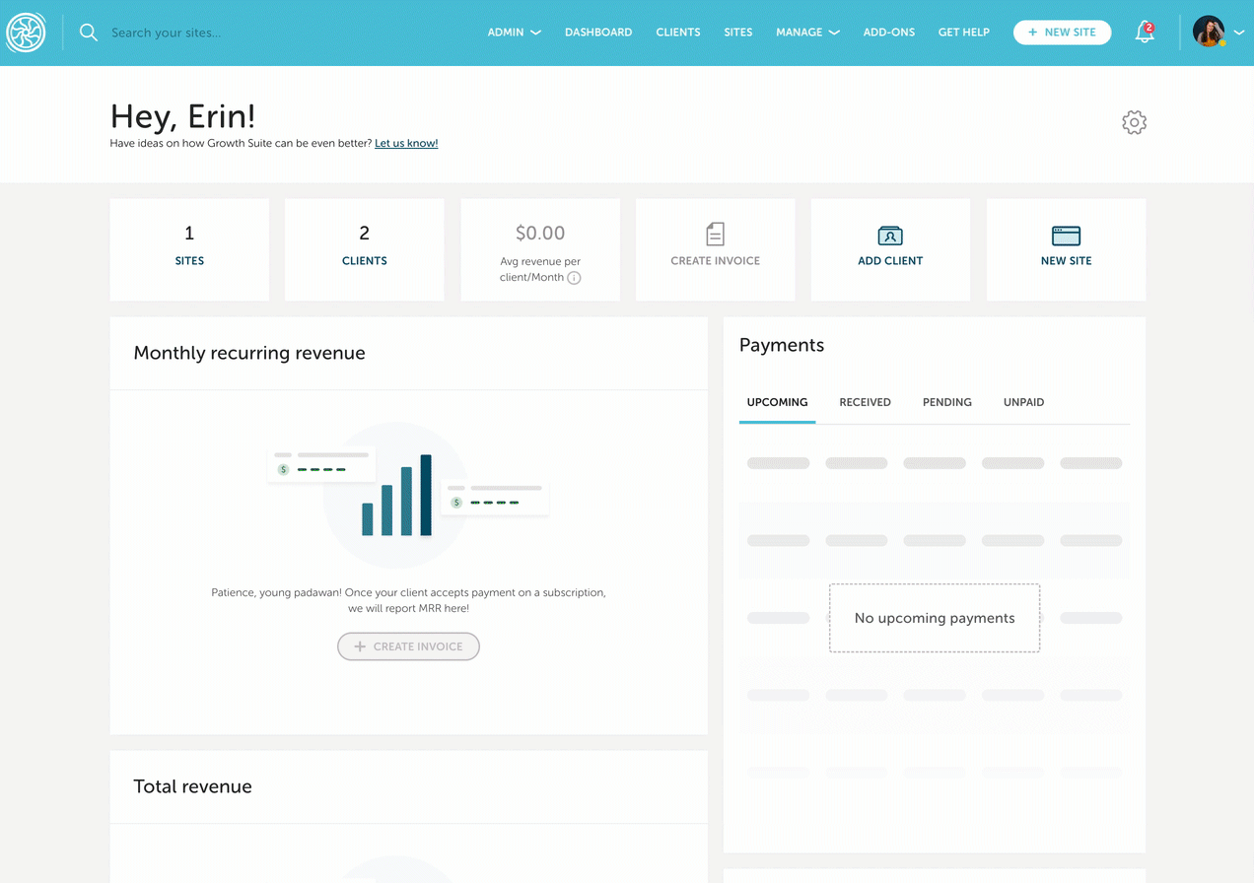The width and height of the screenshot is (1254, 883).
Task: Click the "Hey, Erin!" greeting
Action: 183,116
